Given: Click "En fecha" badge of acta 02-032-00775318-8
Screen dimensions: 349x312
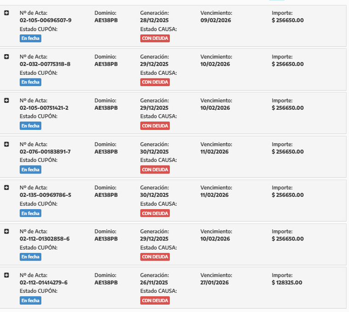Looking at the screenshot, I should 30,82.
